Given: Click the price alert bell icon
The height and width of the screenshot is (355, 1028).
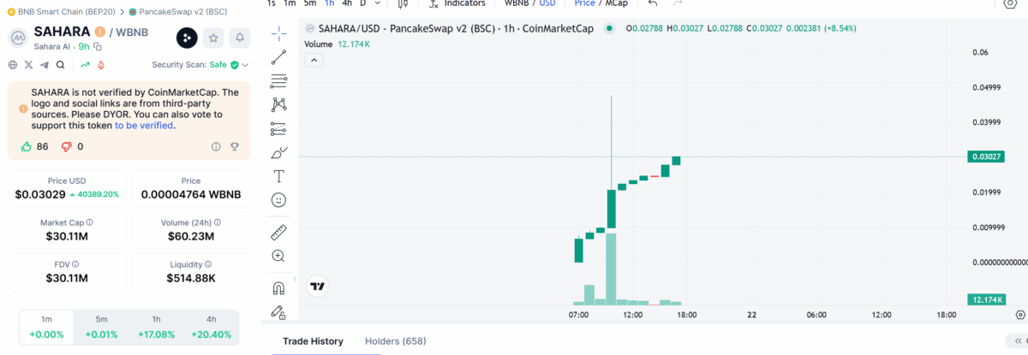Looking at the screenshot, I should pyautogui.click(x=240, y=38).
